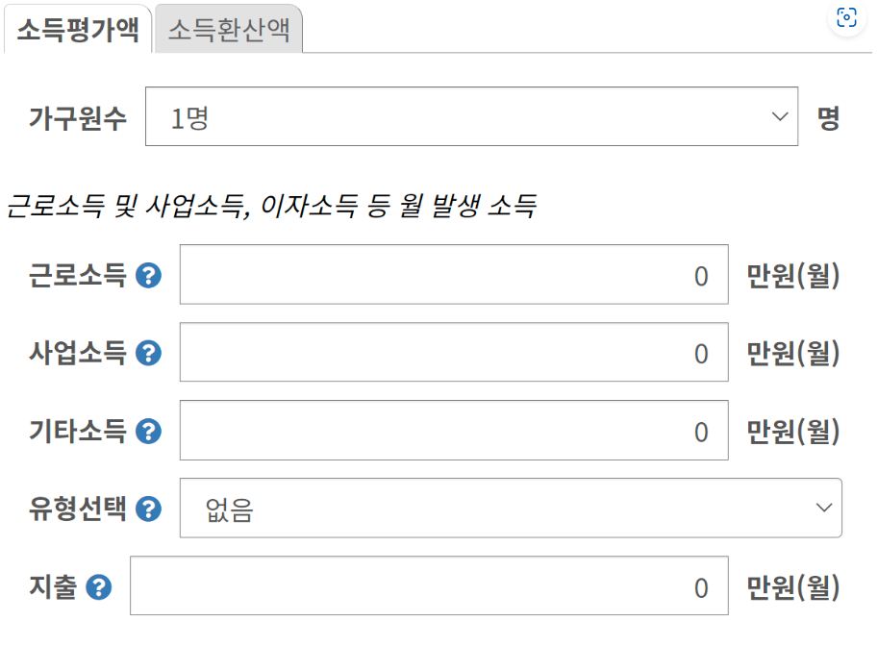Click the blue help circle beside 근로소득 label
The image size is (878, 646).
147,276
